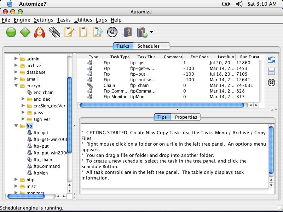The width and height of the screenshot is (283, 212).
Task: Click the Sat 3:10 AM clock
Action: coord(262,4)
